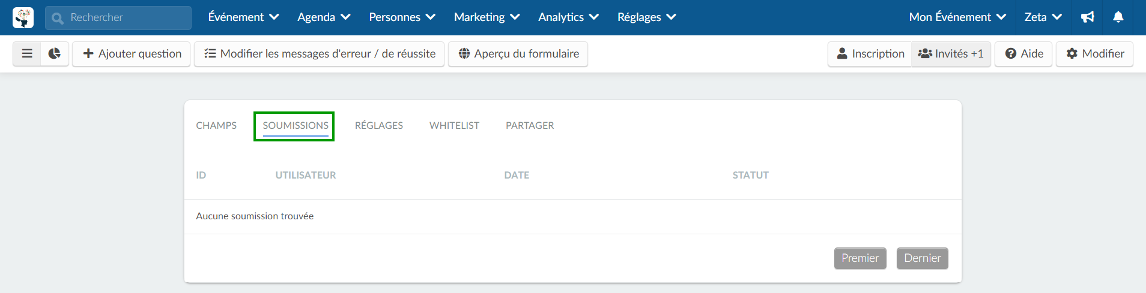1146x293 pixels.
Task: Open the Zeta user dropdown
Action: [x=1043, y=17]
